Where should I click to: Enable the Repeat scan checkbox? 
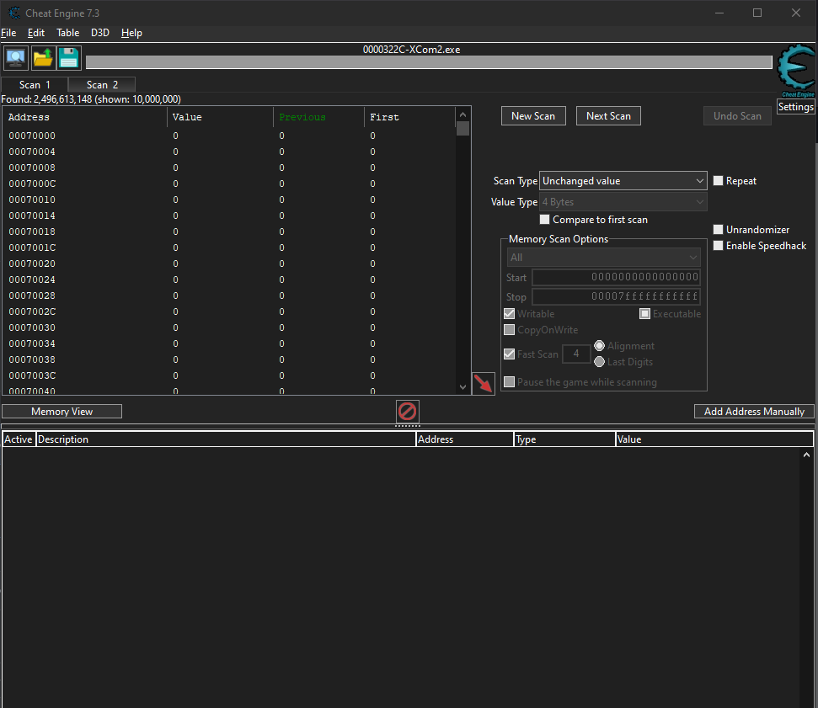718,180
